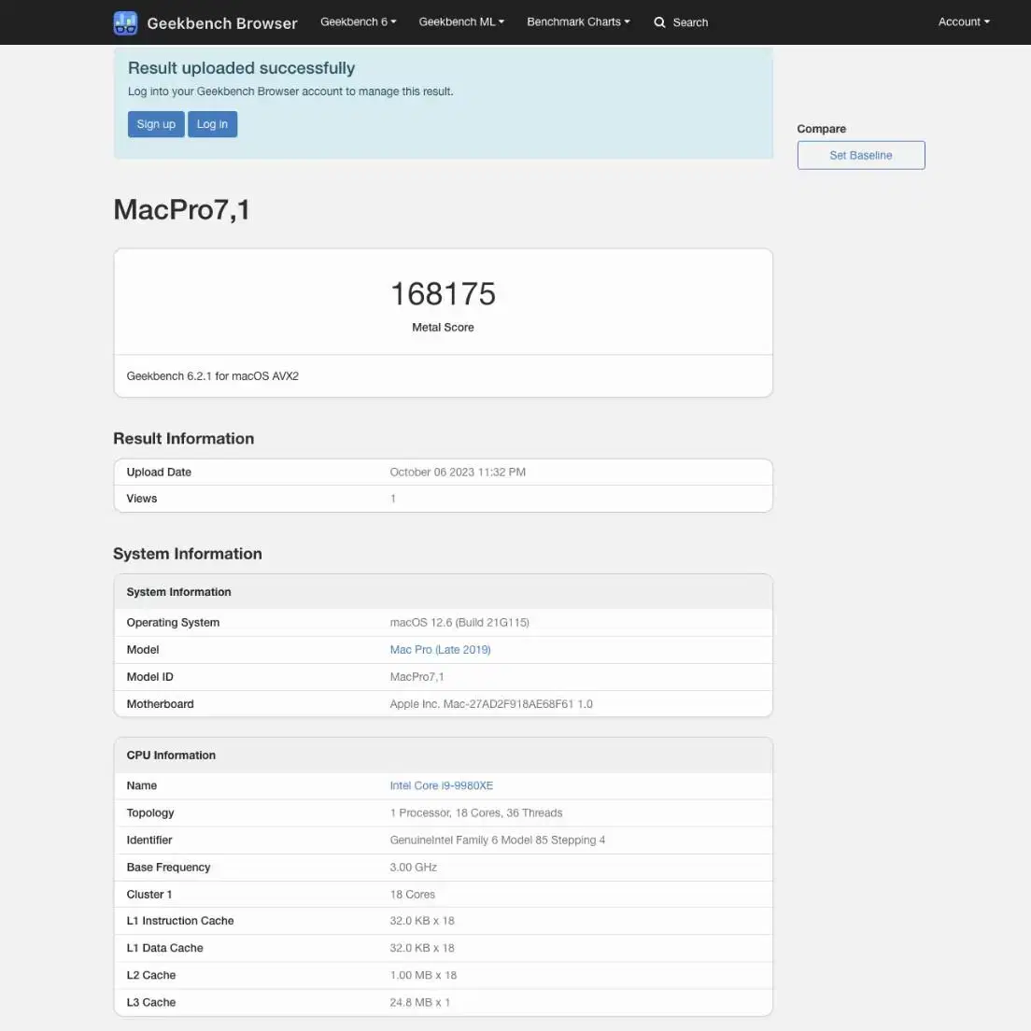The height and width of the screenshot is (1031, 1031).
Task: Click the L3 Cache 24.8 MB x 1 value
Action: tap(420, 1002)
